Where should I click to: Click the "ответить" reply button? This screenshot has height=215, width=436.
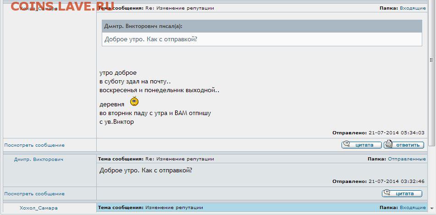coord(404,145)
